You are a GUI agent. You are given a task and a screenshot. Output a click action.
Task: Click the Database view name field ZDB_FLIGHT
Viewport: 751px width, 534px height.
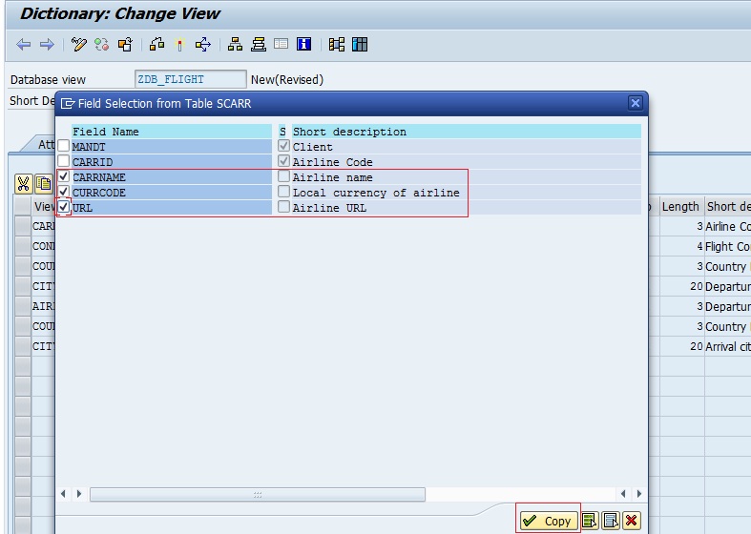(x=190, y=79)
